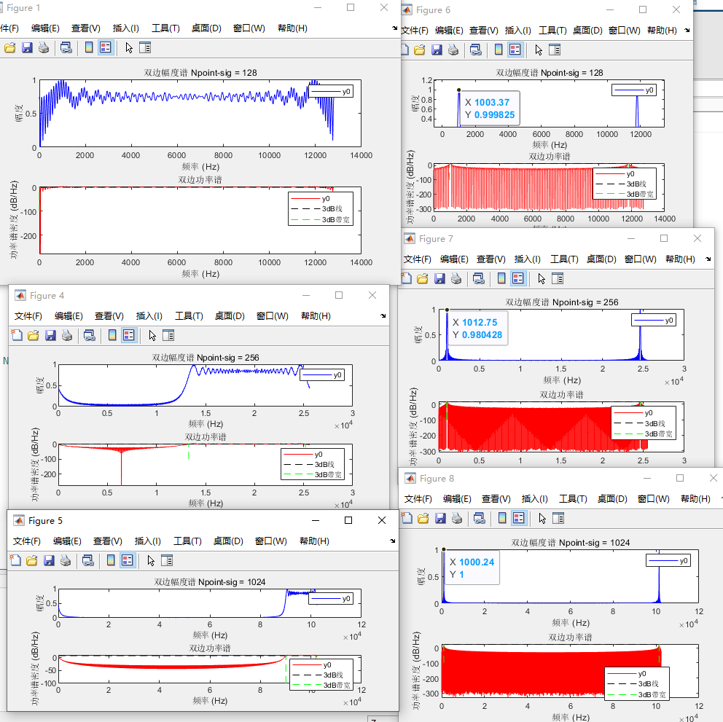Click the open folder icon in Figure 4
This screenshot has width=723, height=722.
(x=34, y=335)
